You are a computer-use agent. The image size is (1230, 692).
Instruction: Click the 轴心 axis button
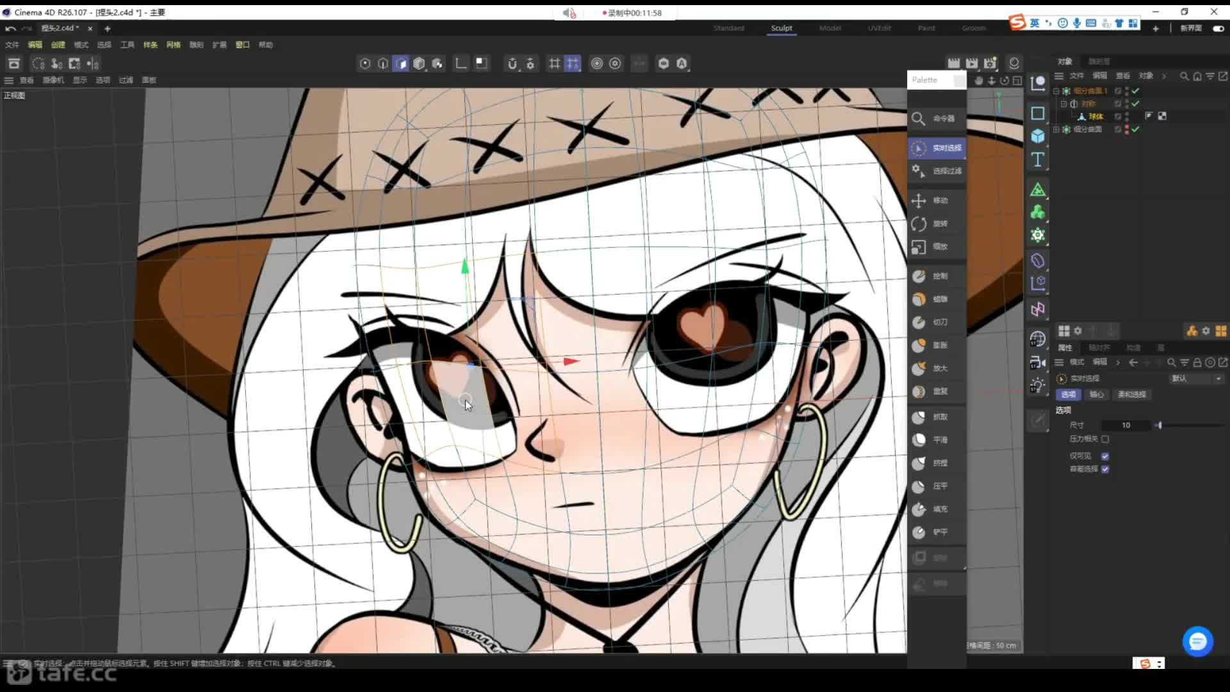pyautogui.click(x=1097, y=395)
